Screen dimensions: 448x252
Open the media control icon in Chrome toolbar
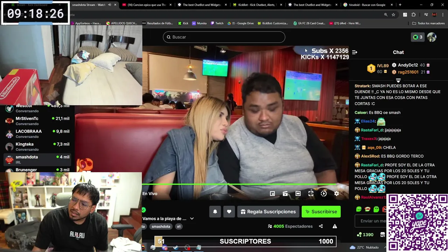point(426,15)
